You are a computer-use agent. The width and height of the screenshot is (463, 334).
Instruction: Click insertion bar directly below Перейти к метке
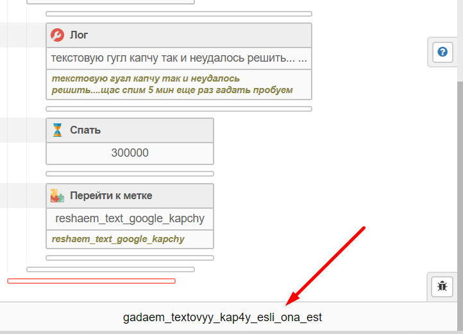130,258
